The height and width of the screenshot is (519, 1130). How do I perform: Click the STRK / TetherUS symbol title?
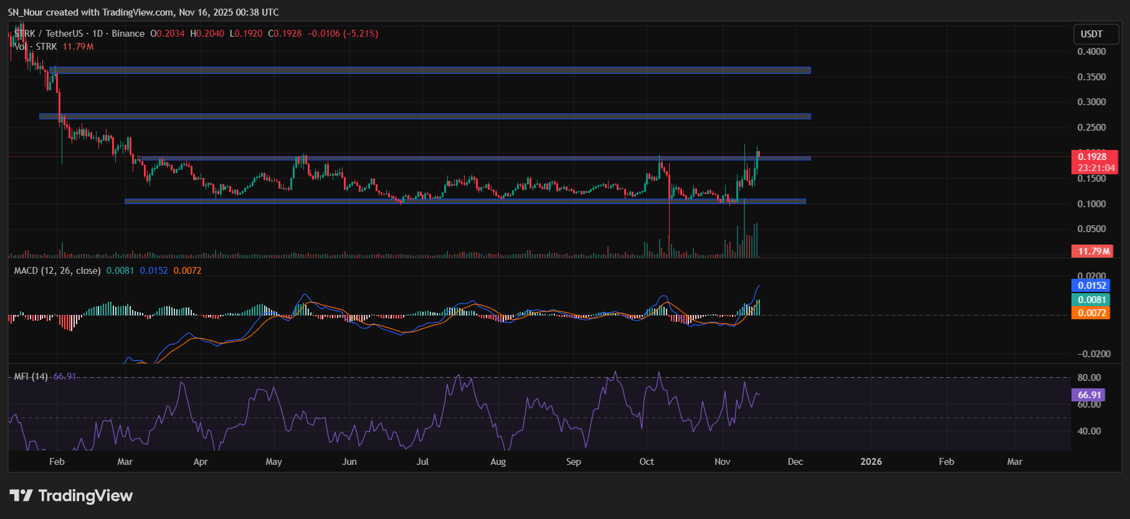click(49, 34)
